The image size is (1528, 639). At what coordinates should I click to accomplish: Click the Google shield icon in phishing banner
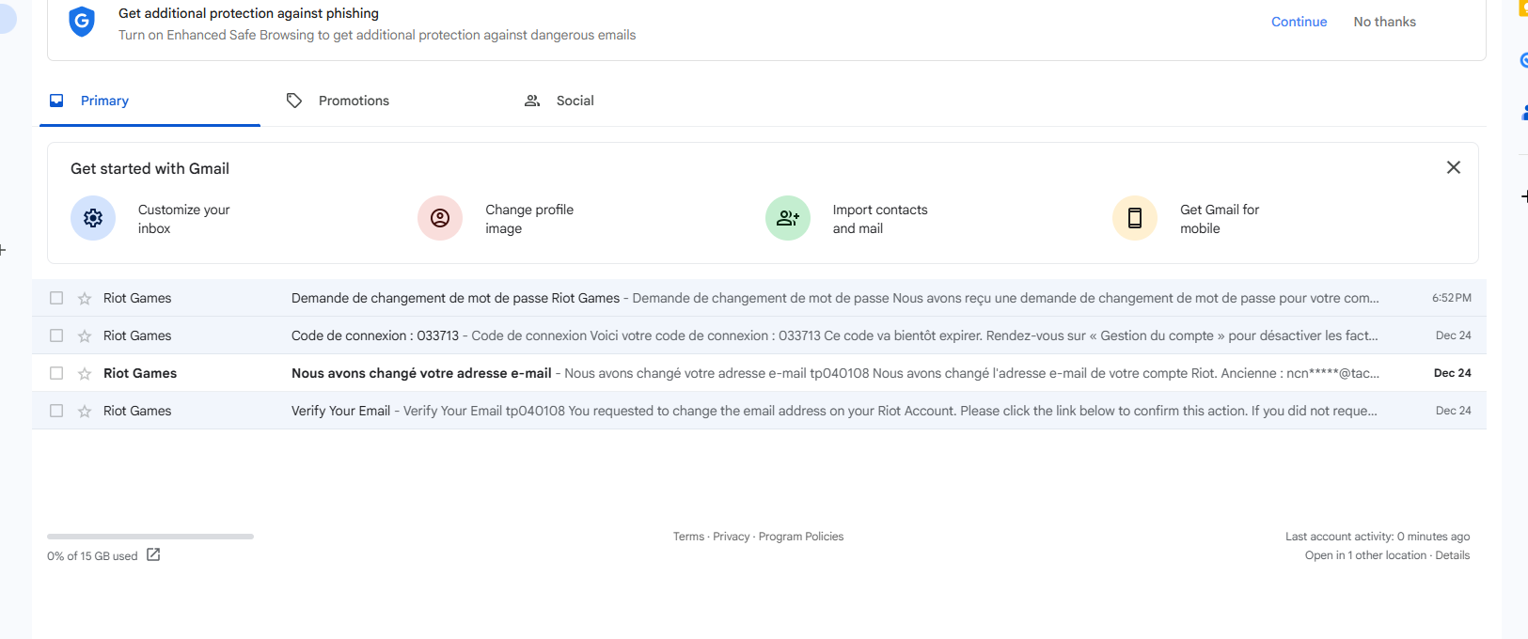click(82, 22)
